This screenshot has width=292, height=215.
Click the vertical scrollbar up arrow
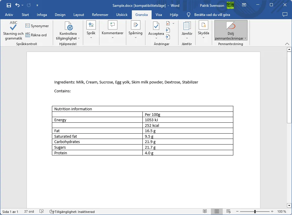tap(289, 49)
